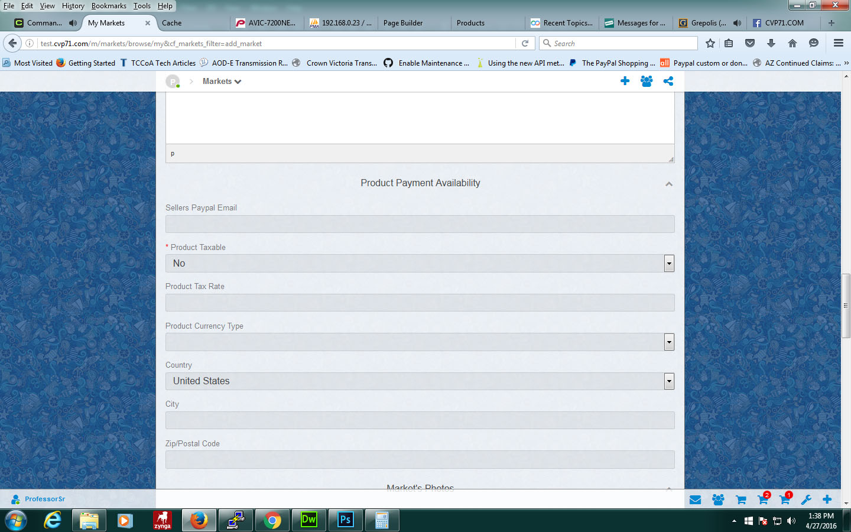This screenshot has height=532, width=851.
Task: Open the Bookmarks menu
Action: pos(109,6)
